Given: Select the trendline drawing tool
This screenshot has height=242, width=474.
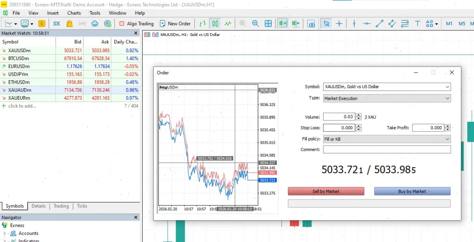Looking at the screenshot, I should click(380, 24).
